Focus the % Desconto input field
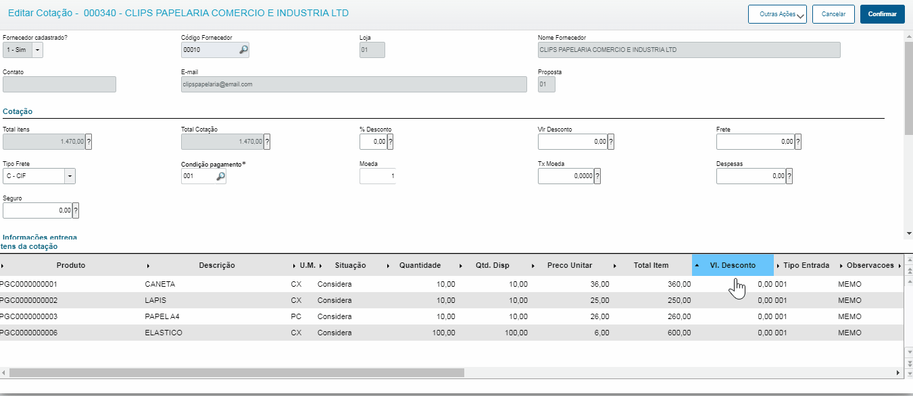The image size is (913, 396). [373, 142]
